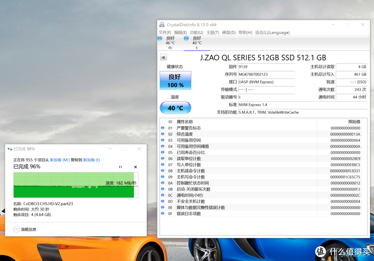This screenshot has width=374, height=261.
Task: Click the power on hours value 44 小时
Action: pyautogui.click(x=351, y=97)
